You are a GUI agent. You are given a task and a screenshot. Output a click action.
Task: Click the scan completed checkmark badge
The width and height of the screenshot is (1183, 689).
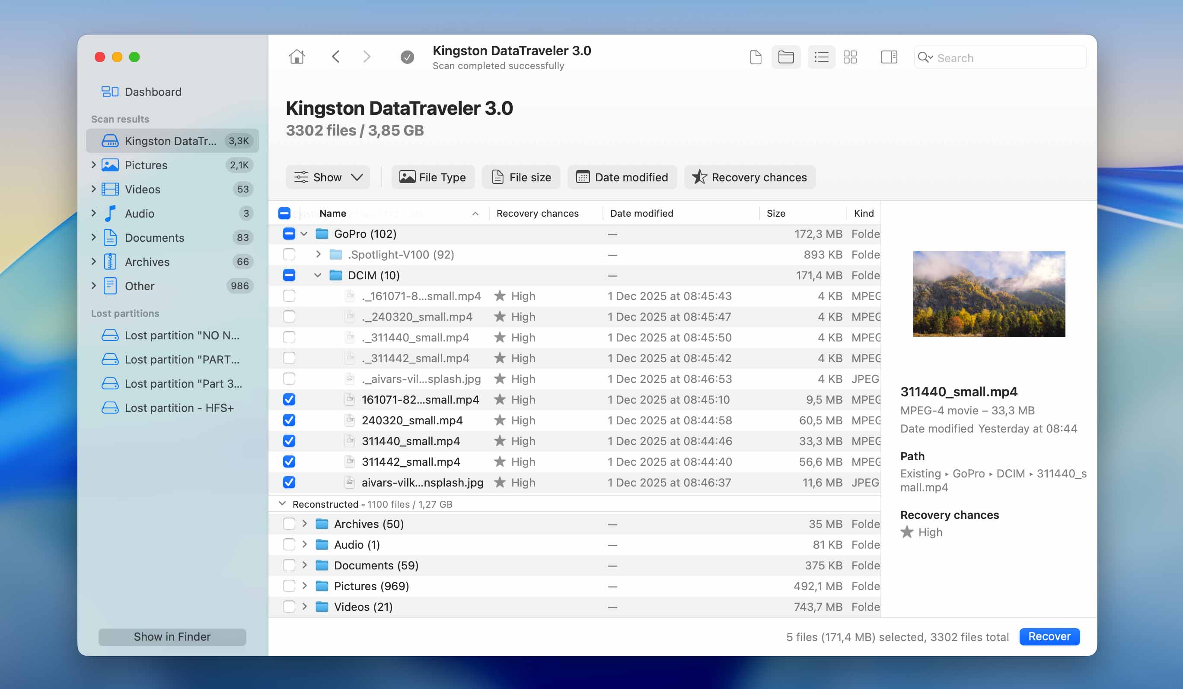(x=407, y=57)
